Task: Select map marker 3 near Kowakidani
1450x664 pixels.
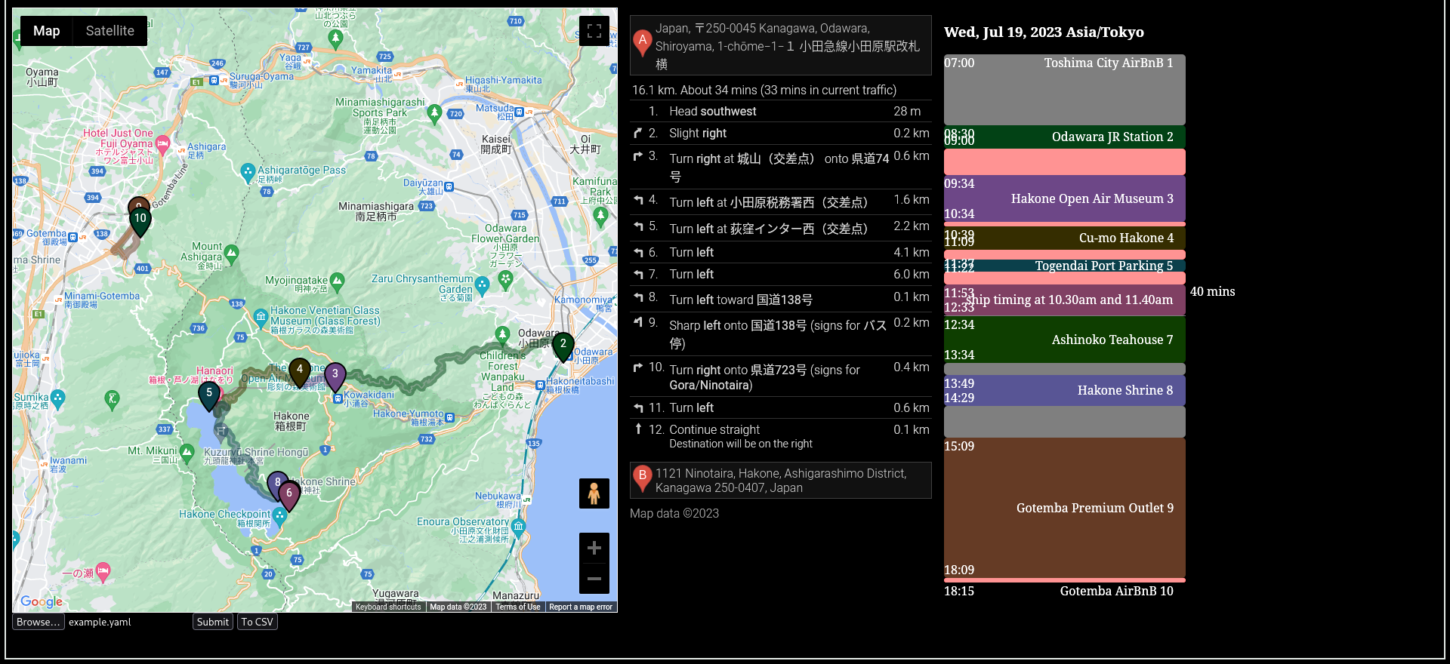Action: tap(335, 377)
